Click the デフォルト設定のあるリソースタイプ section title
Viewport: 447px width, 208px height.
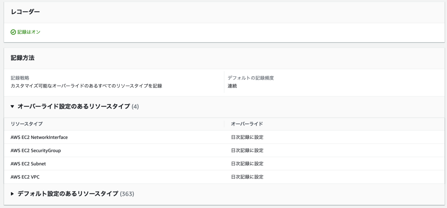pyautogui.click(x=68, y=194)
